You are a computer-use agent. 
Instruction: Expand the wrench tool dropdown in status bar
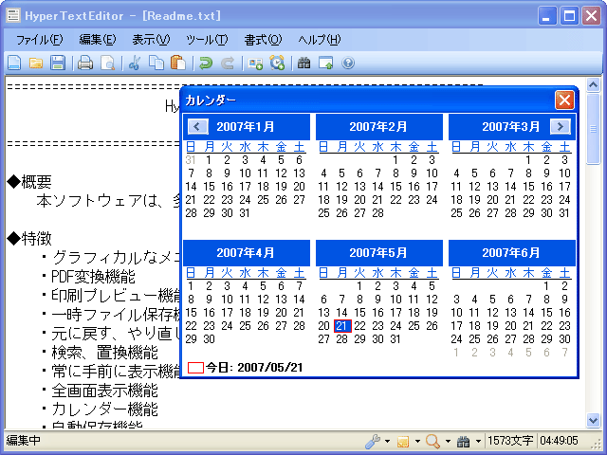tap(386, 442)
